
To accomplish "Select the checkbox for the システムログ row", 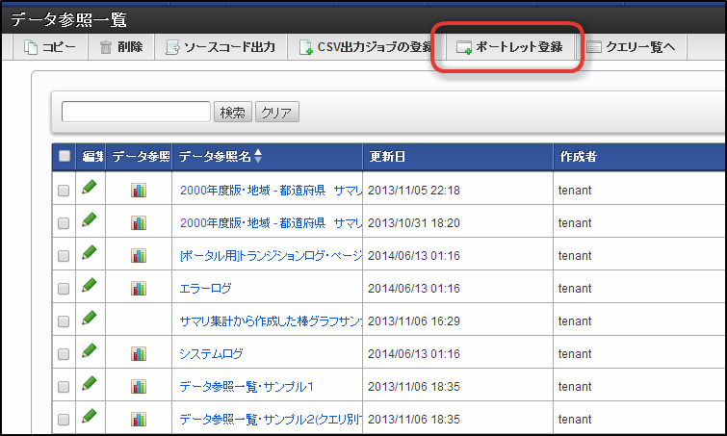I will 65,353.
